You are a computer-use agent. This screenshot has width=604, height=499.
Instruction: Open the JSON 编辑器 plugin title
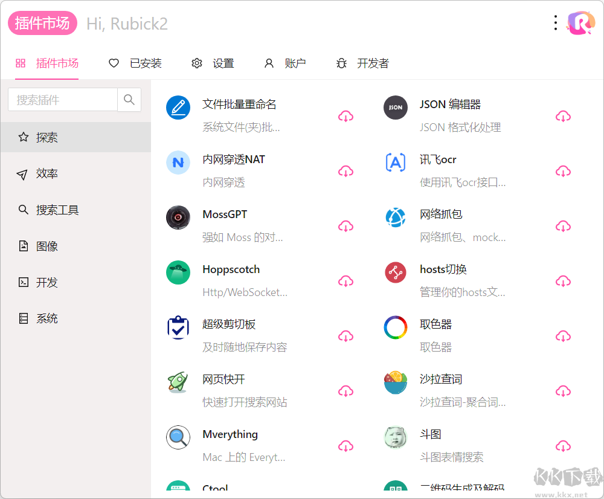(451, 105)
